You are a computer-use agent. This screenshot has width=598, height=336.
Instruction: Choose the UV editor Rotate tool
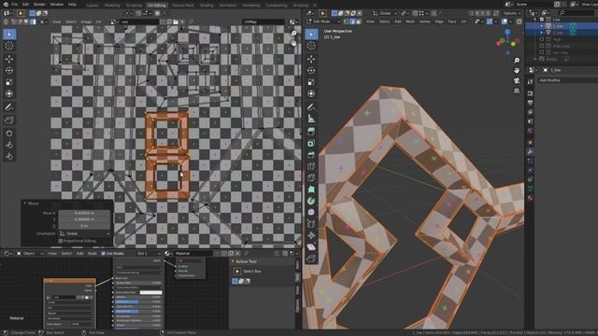(x=9, y=71)
